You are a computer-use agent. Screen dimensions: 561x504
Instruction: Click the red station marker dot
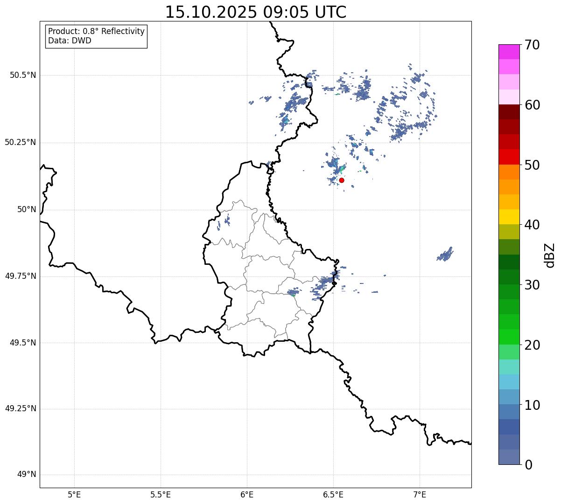tap(342, 180)
